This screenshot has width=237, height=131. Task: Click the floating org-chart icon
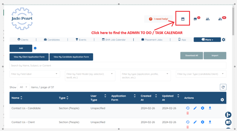pyautogui.click(x=228, y=115)
